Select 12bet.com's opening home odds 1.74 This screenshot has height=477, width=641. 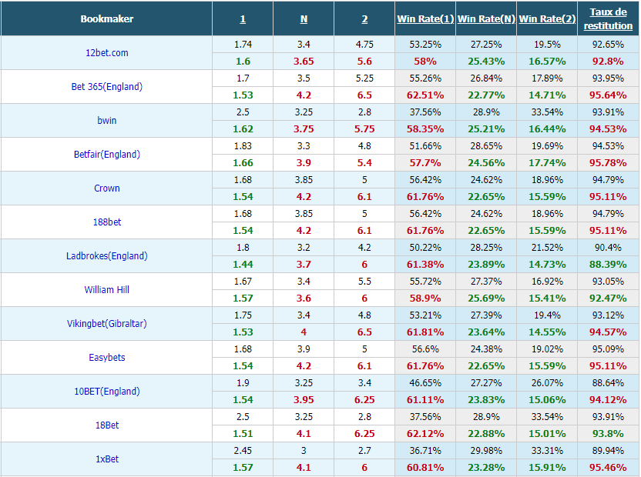(243, 45)
